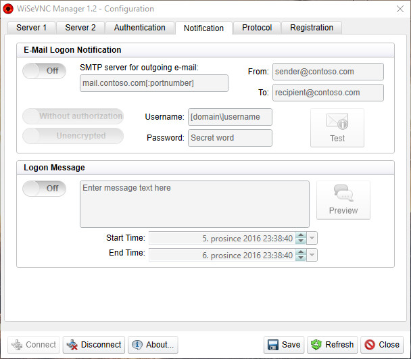
Task: Click the Refresh green arrows icon
Action: [316, 345]
